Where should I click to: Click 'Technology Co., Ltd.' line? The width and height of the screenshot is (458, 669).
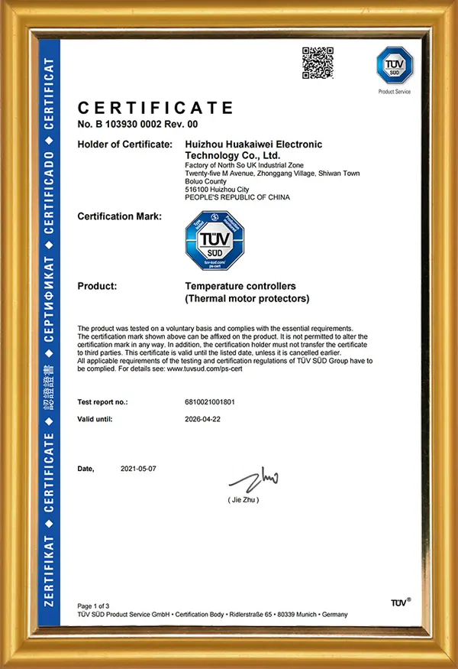coord(233,155)
